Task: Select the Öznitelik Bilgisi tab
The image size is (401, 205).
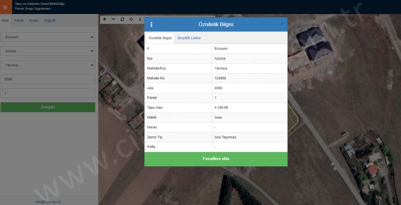Action: point(160,38)
